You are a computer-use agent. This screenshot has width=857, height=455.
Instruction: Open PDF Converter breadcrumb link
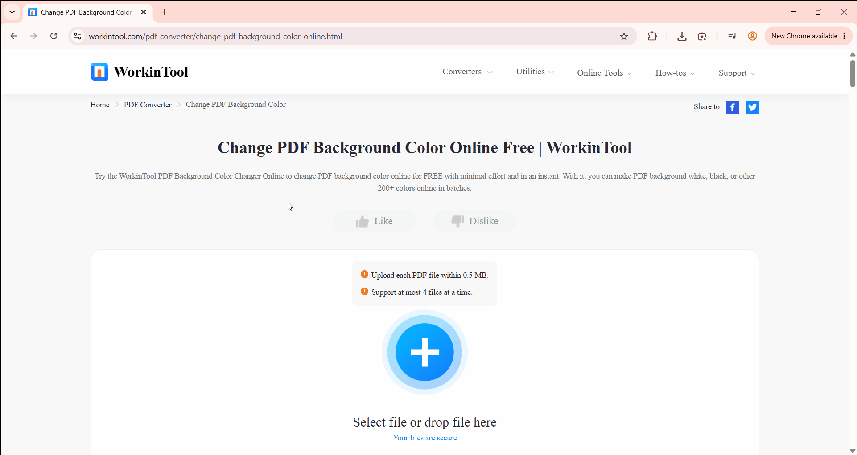pyautogui.click(x=148, y=105)
